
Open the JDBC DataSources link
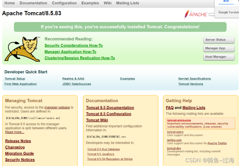[77, 84]
